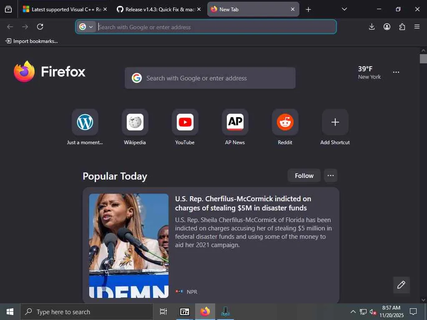
Task: Go forward with the forward arrow
Action: 25,27
